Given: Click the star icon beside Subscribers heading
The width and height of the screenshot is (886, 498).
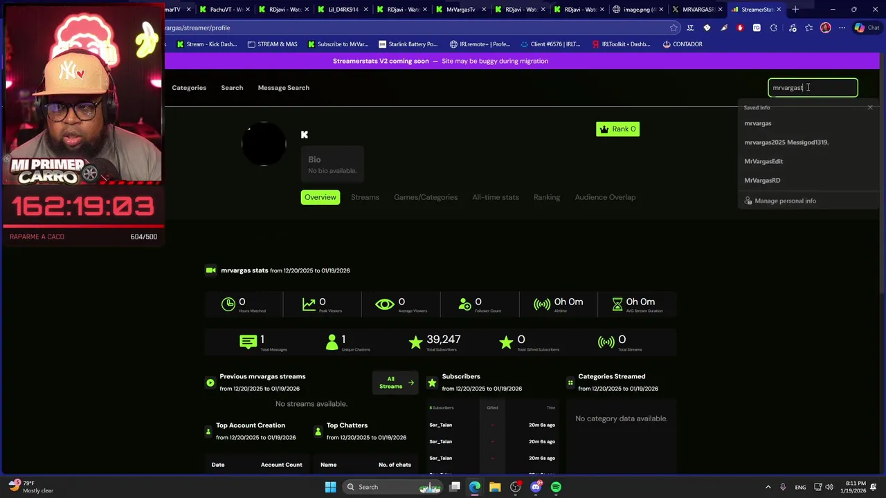Looking at the screenshot, I should point(432,382).
